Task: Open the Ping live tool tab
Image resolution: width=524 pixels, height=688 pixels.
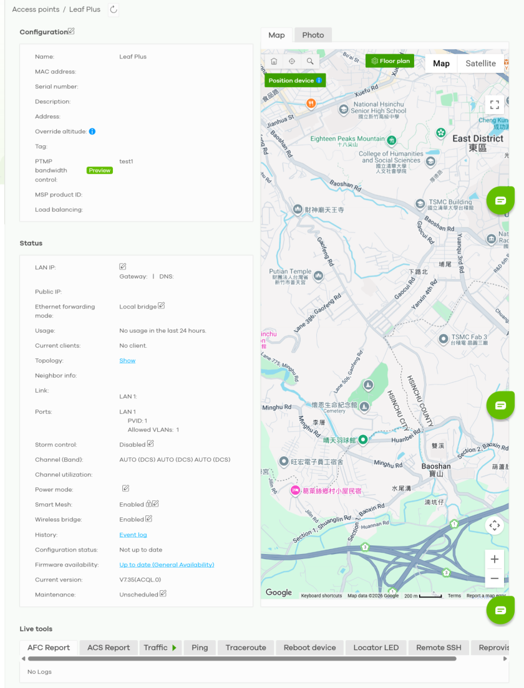Action: 200,647
